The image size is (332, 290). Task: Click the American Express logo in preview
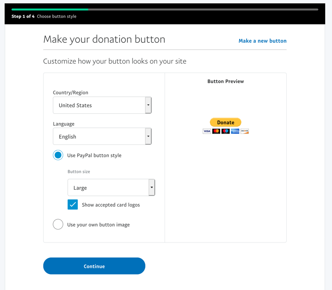pyautogui.click(x=235, y=131)
